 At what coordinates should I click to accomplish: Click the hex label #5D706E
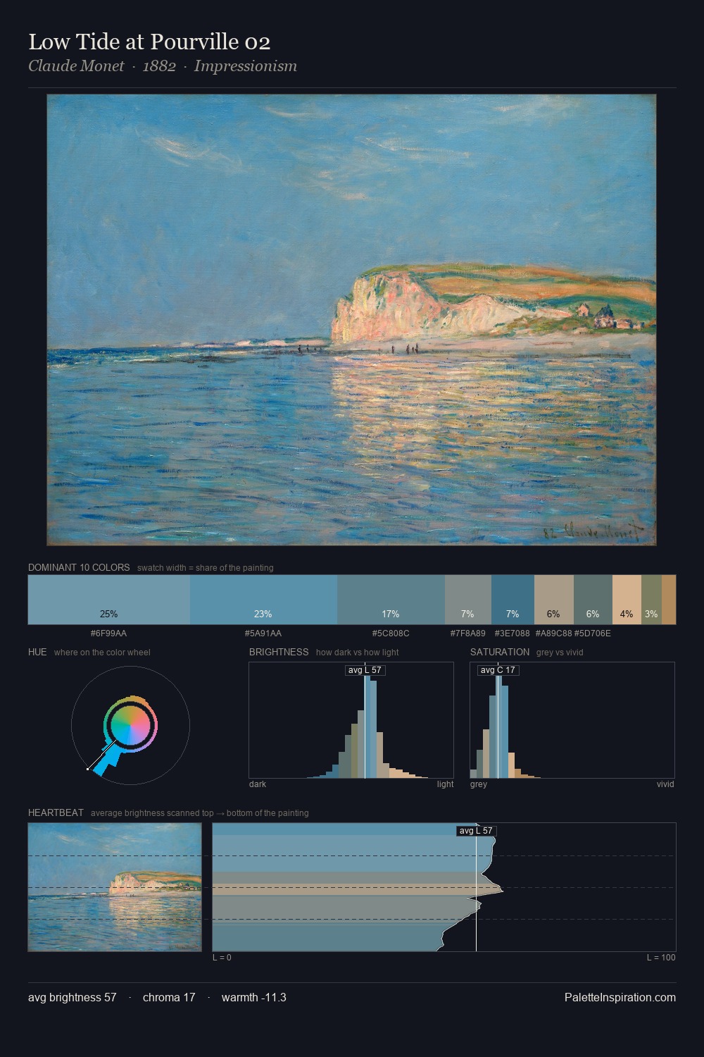(x=593, y=633)
